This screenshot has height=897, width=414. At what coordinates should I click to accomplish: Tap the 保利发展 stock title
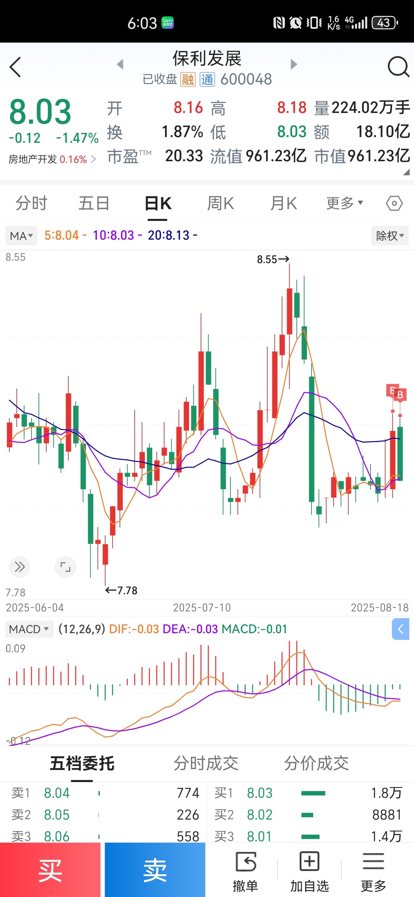click(x=207, y=58)
